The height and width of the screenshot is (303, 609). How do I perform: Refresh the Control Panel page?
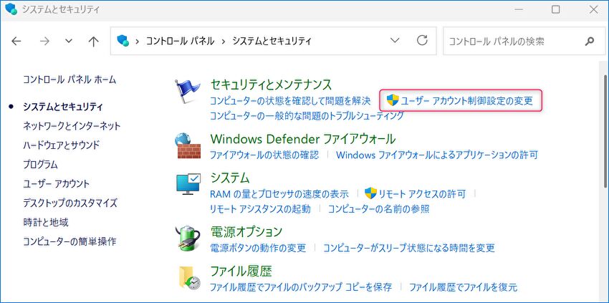pos(422,41)
